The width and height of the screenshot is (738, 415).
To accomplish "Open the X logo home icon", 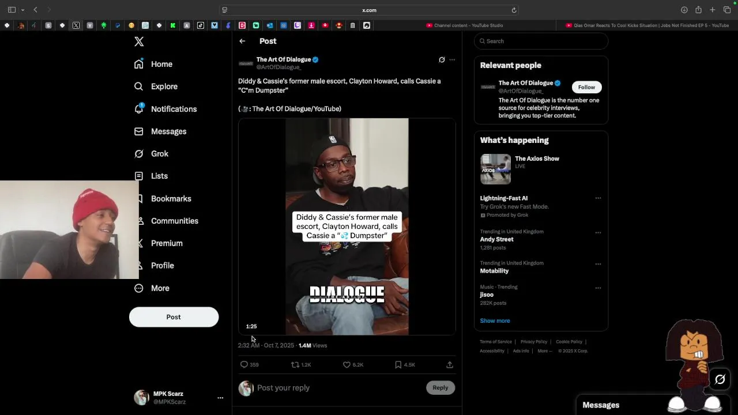I will [x=139, y=41].
